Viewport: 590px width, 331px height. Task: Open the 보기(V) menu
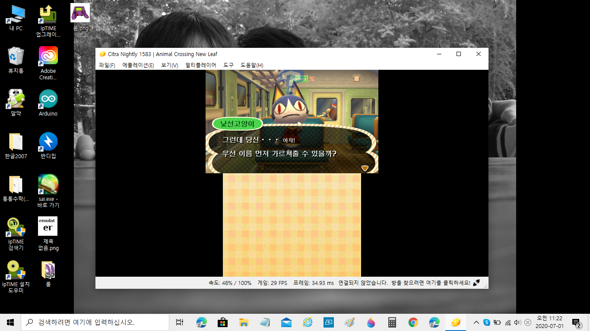[169, 65]
